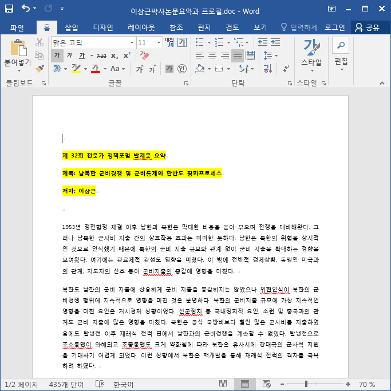Open paragraph shading paint bucket
Screen dimensions: 391x391
click(200, 68)
